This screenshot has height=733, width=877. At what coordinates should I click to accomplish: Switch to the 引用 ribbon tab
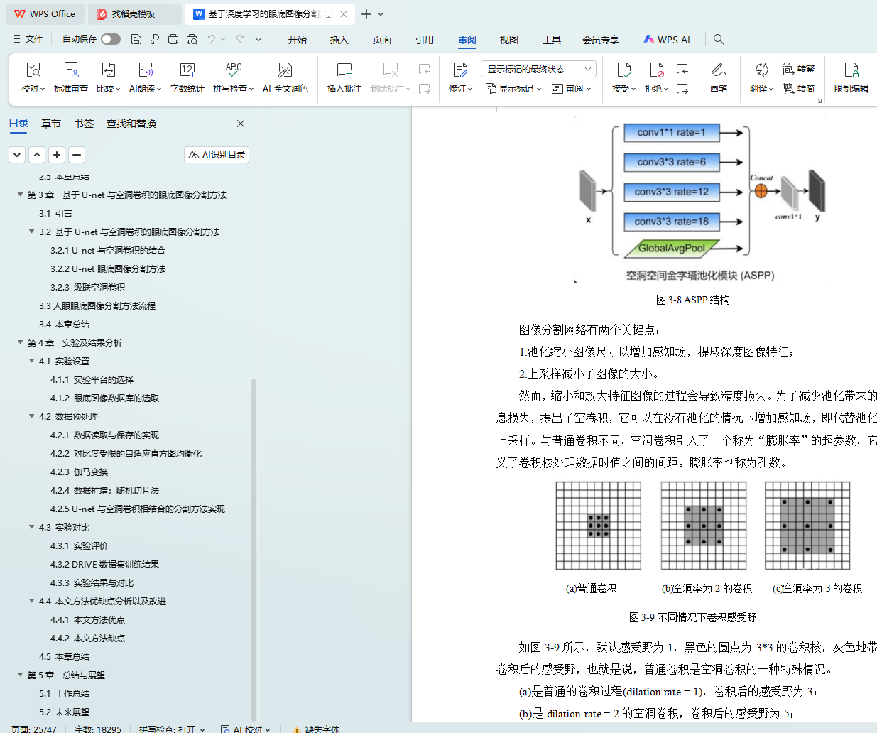pos(425,40)
